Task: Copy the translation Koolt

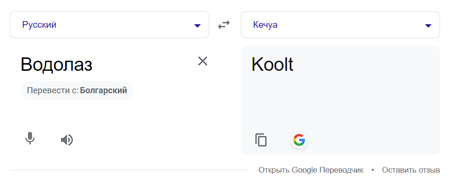Action: (x=261, y=140)
